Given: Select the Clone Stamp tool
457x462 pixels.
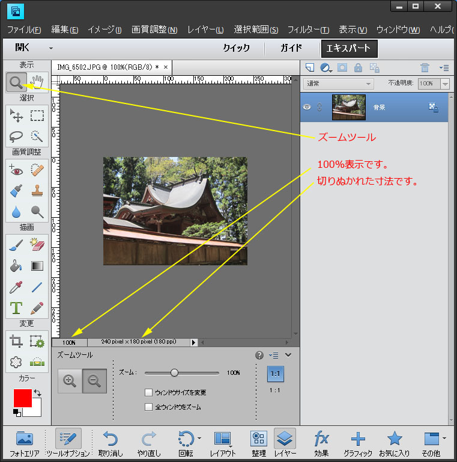Looking at the screenshot, I should [x=37, y=191].
